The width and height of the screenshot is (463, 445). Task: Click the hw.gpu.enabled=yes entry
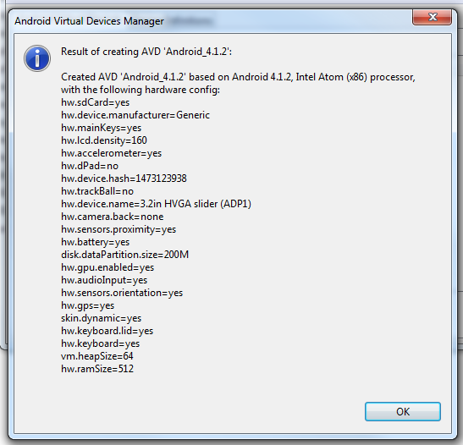pyautogui.click(x=107, y=267)
